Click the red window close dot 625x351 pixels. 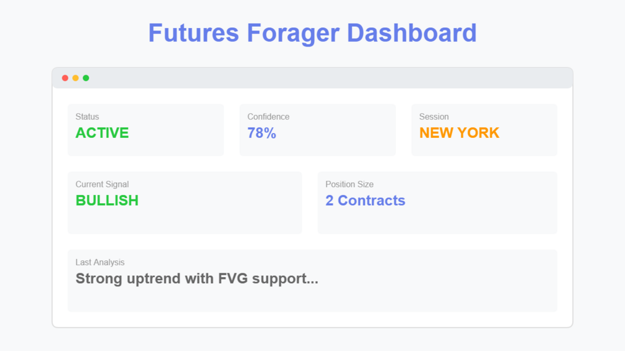pyautogui.click(x=65, y=78)
